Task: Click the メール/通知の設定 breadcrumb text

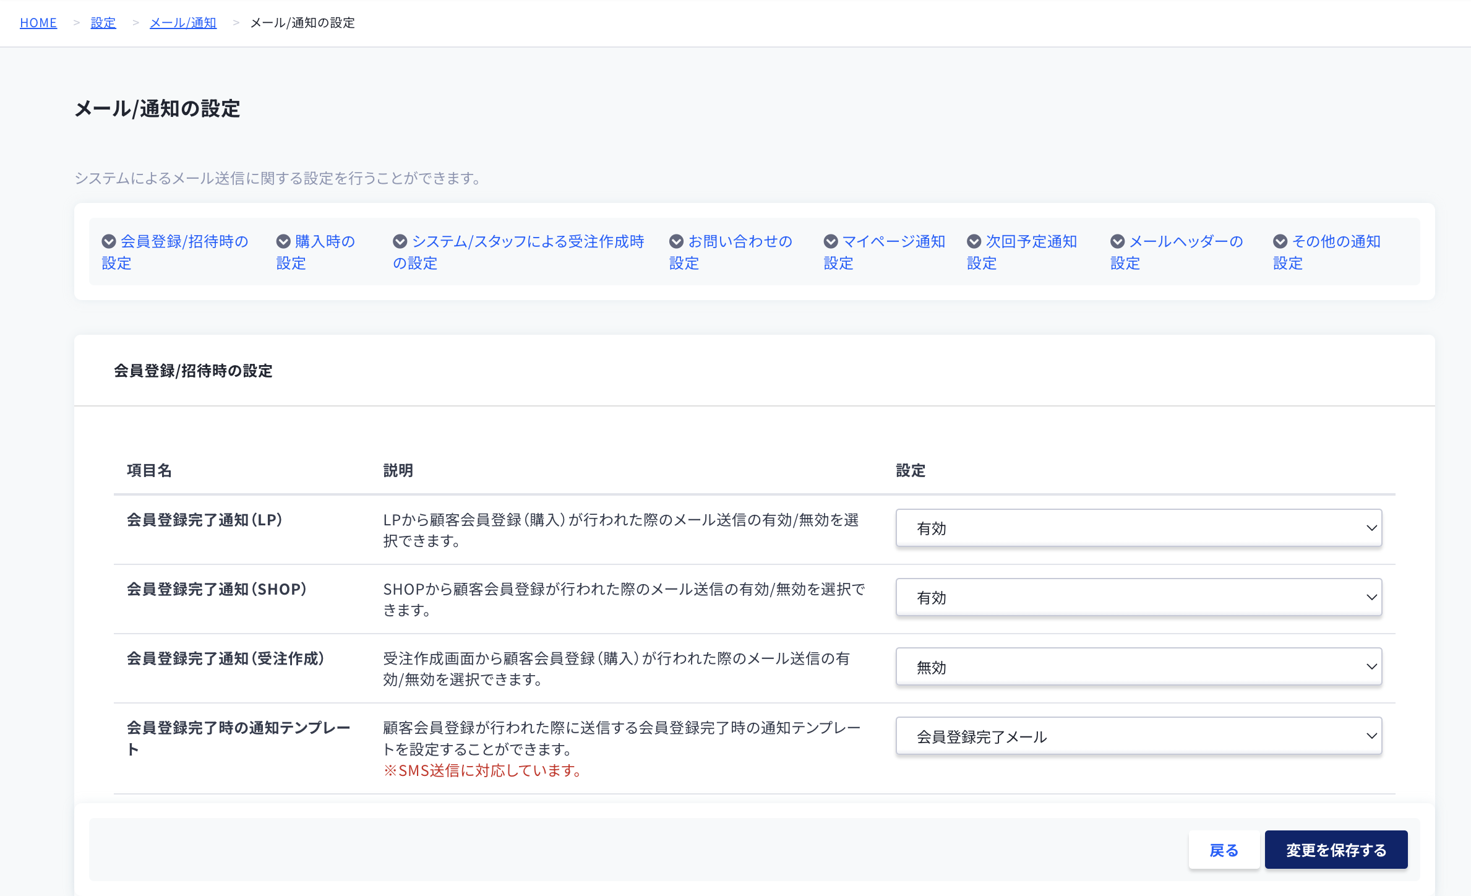Action: tap(302, 23)
